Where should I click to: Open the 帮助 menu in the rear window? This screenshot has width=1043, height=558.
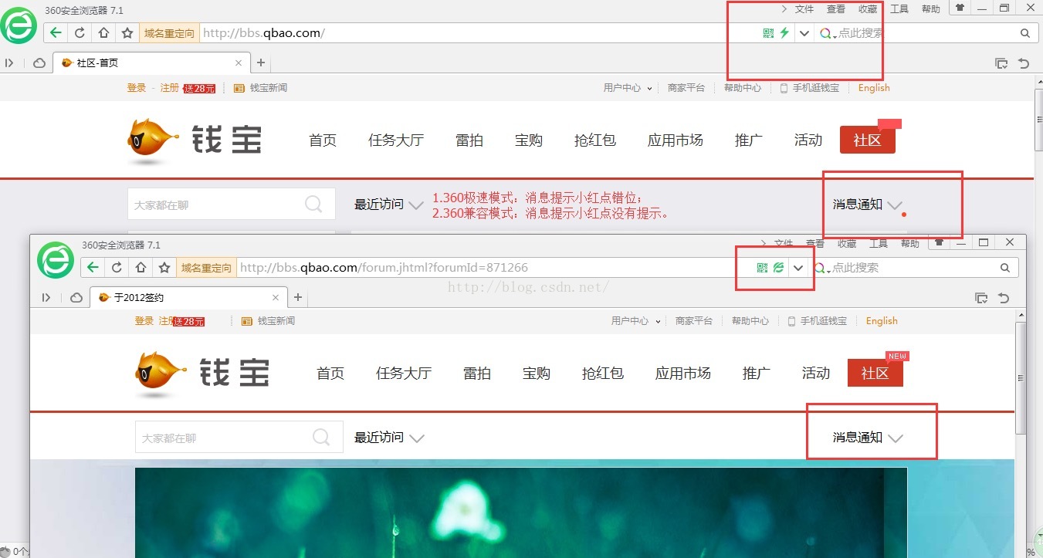point(931,9)
